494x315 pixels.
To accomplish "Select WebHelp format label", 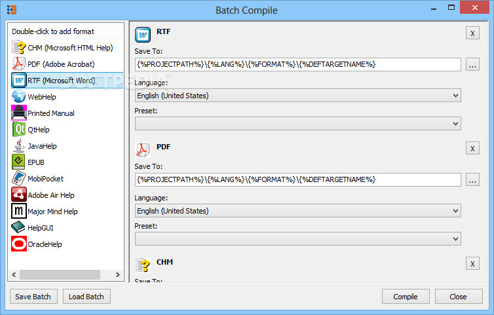I will pos(42,97).
